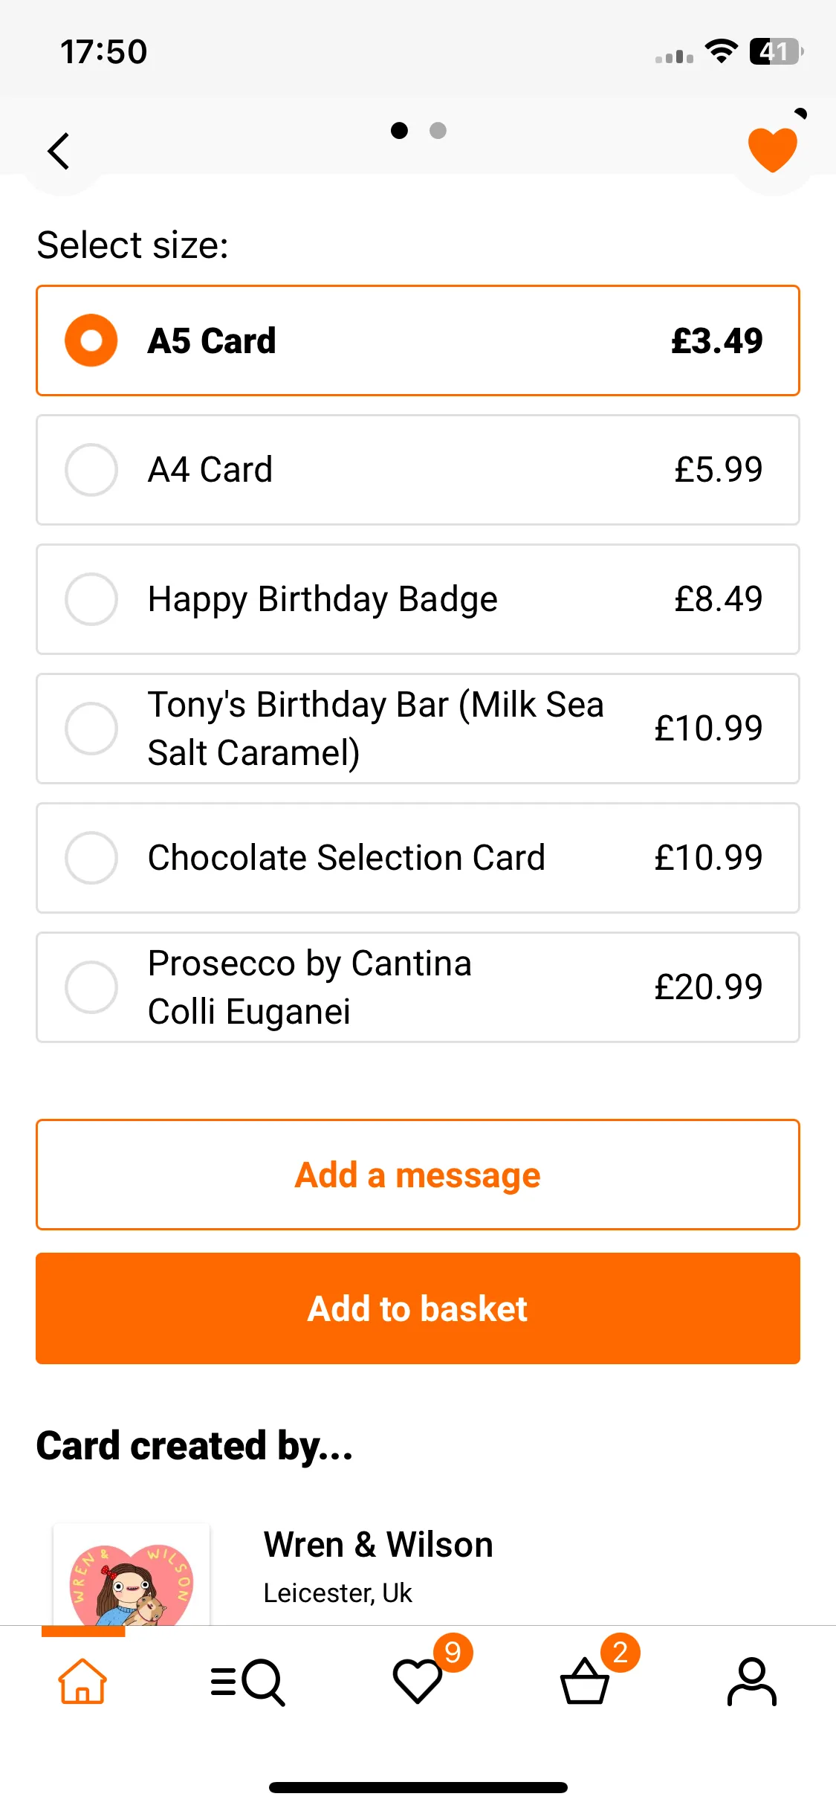Open the Home tab icon
Viewport: 836px width, 1811px height.
82,1680
